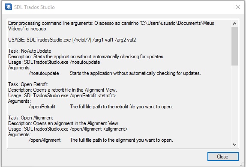Click the Task: Open Retrofit heading line
Screen dimensions: 246x167
(x=28, y=84)
